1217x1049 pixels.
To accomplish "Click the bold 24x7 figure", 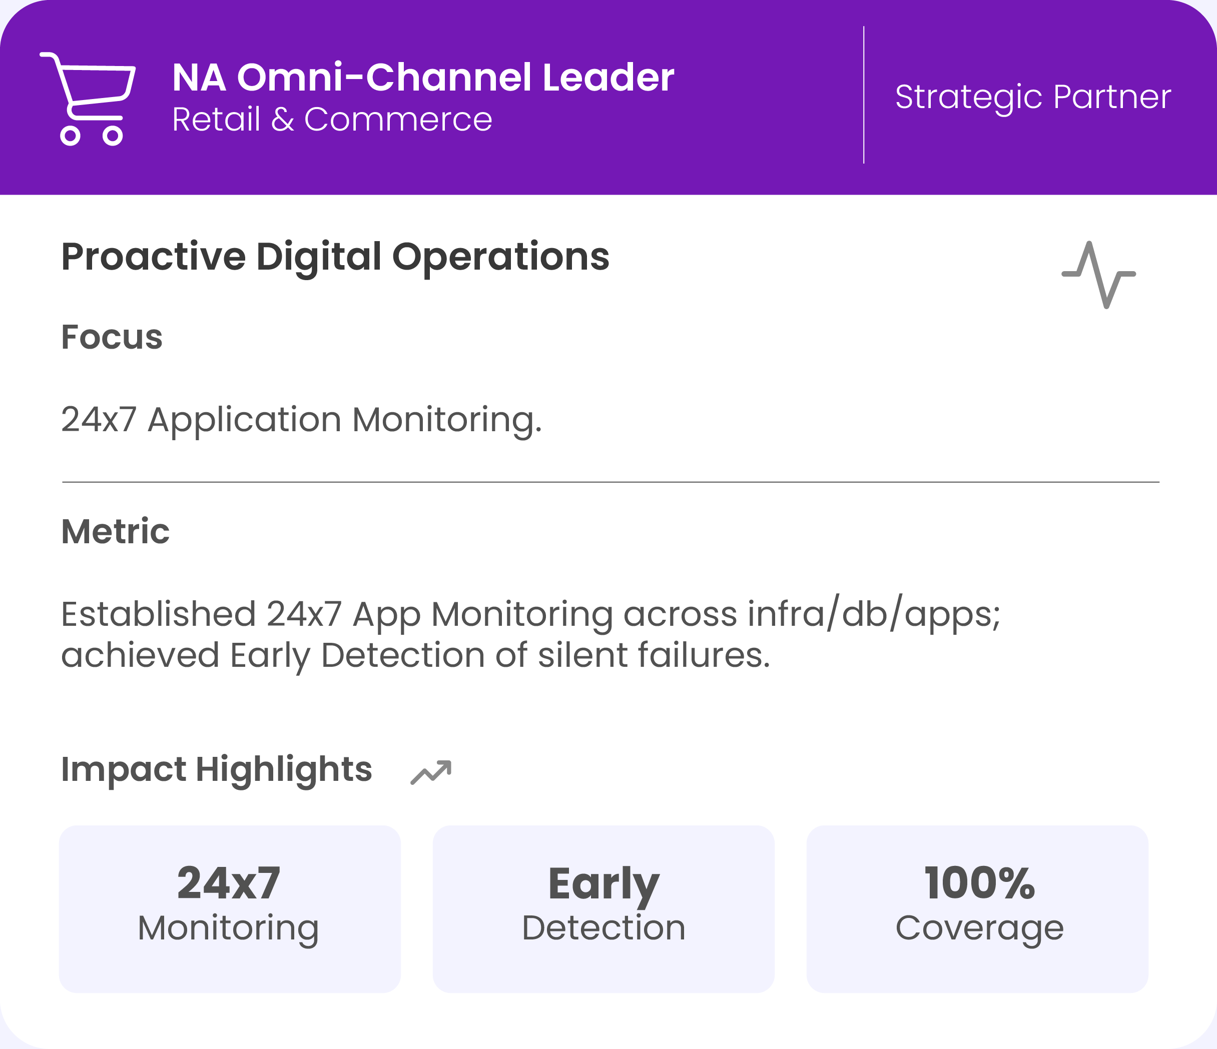I will click(x=229, y=883).
